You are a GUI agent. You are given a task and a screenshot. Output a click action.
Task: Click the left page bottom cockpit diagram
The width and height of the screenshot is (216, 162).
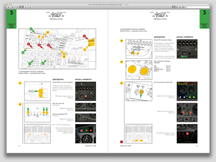(x=37, y=134)
